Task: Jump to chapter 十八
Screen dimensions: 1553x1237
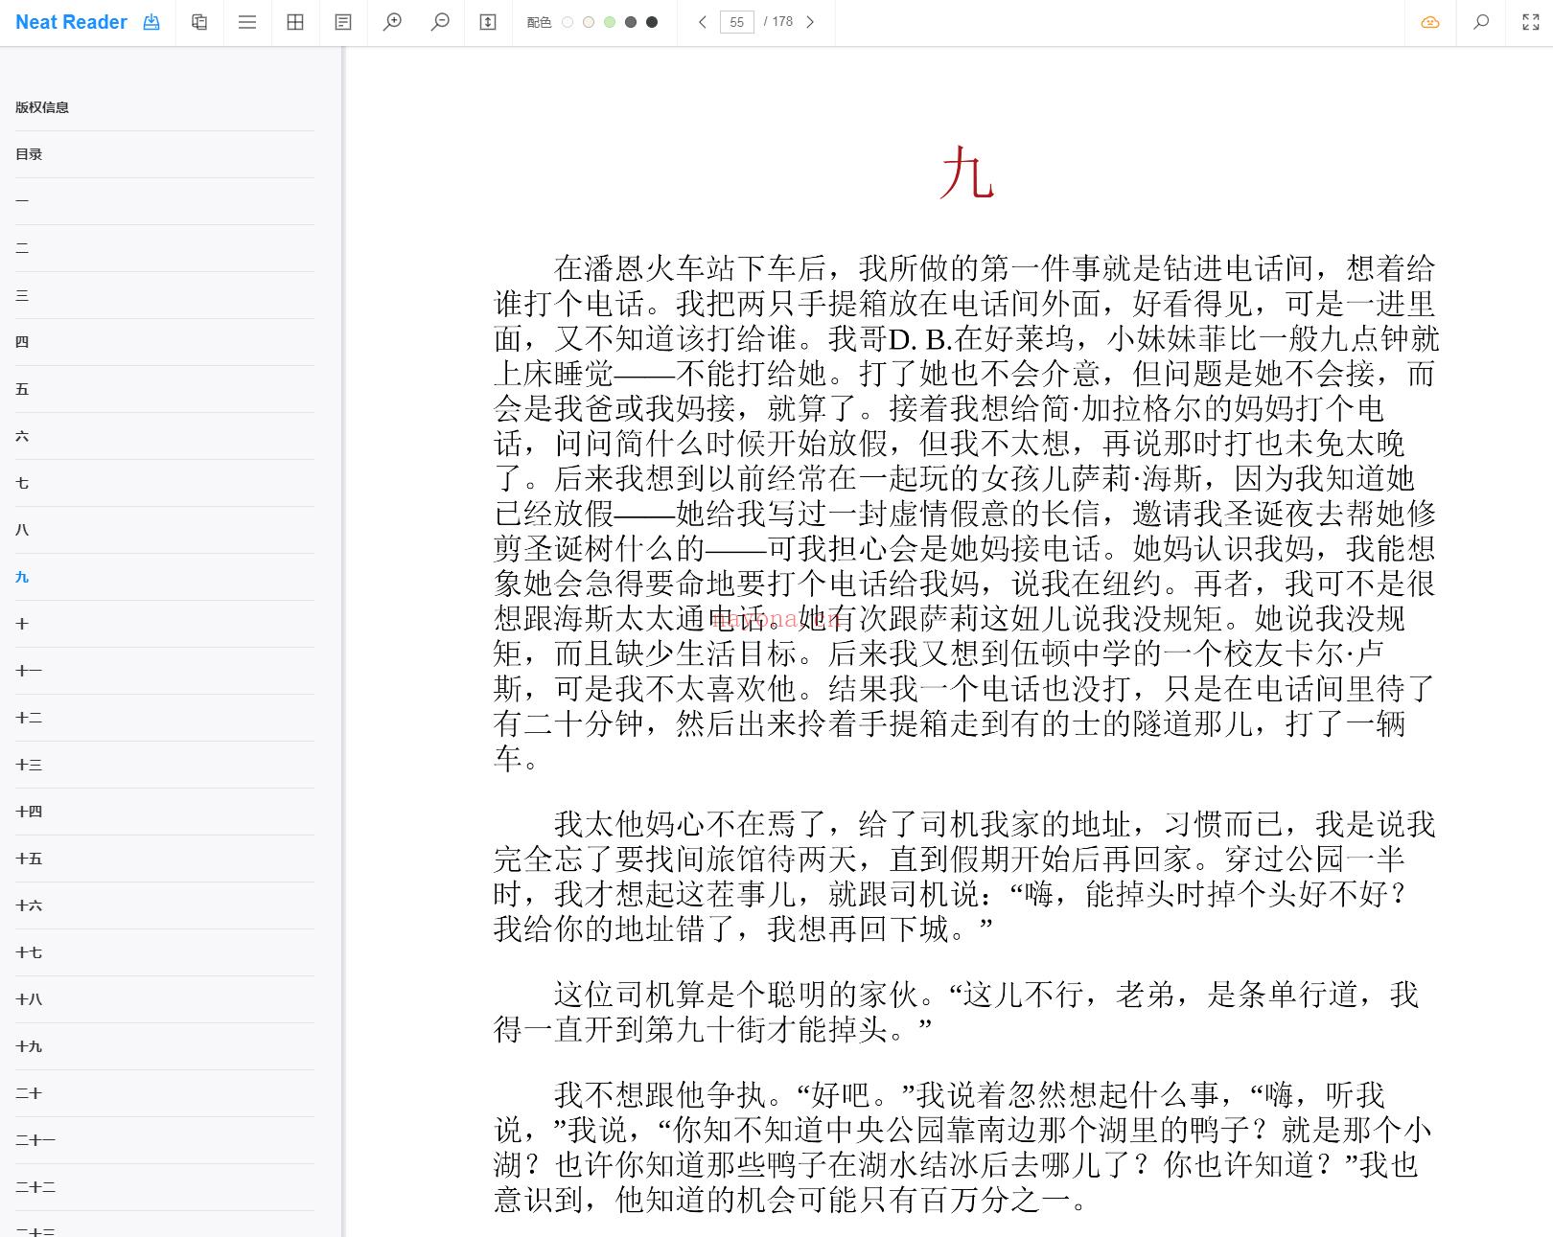Action: pyautogui.click(x=165, y=999)
